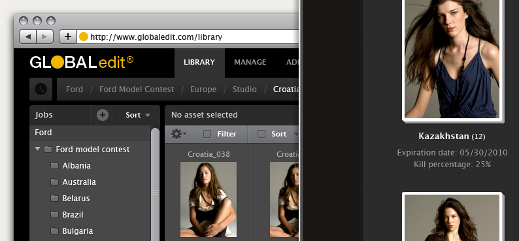Image resolution: width=519 pixels, height=241 pixels.
Task: Open the Kazakhstan collection photo
Action: coord(452,59)
